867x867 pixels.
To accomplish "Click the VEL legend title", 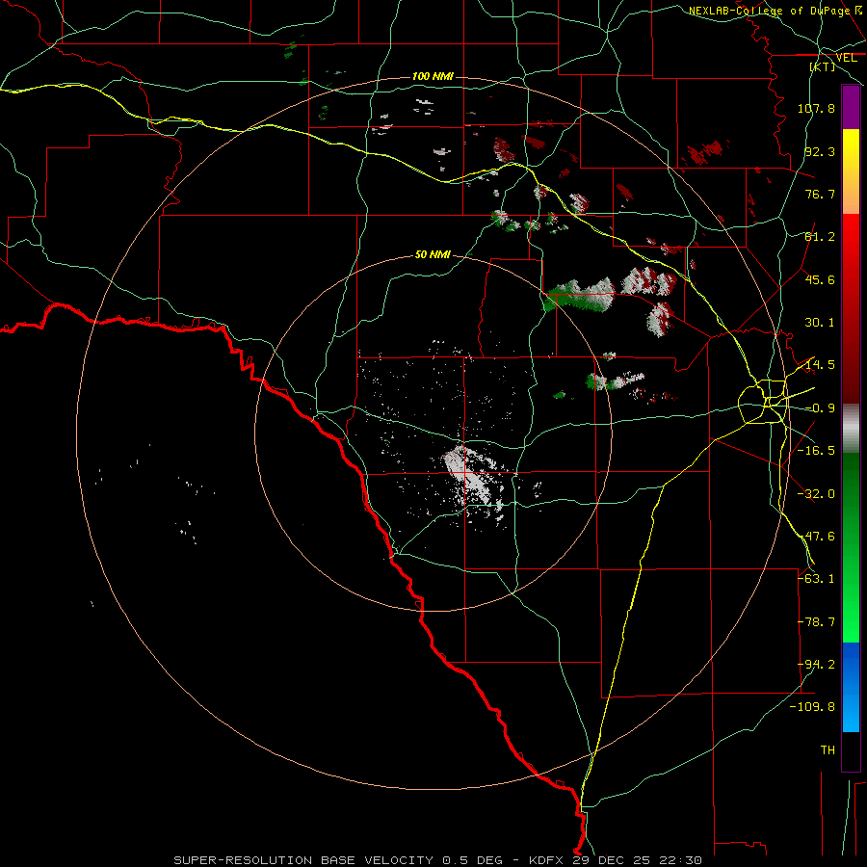I will pyautogui.click(x=846, y=58).
